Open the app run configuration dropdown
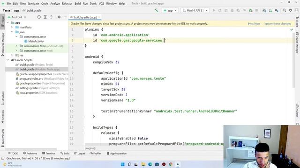Viewport: 300px width, 168px height. (170, 10)
